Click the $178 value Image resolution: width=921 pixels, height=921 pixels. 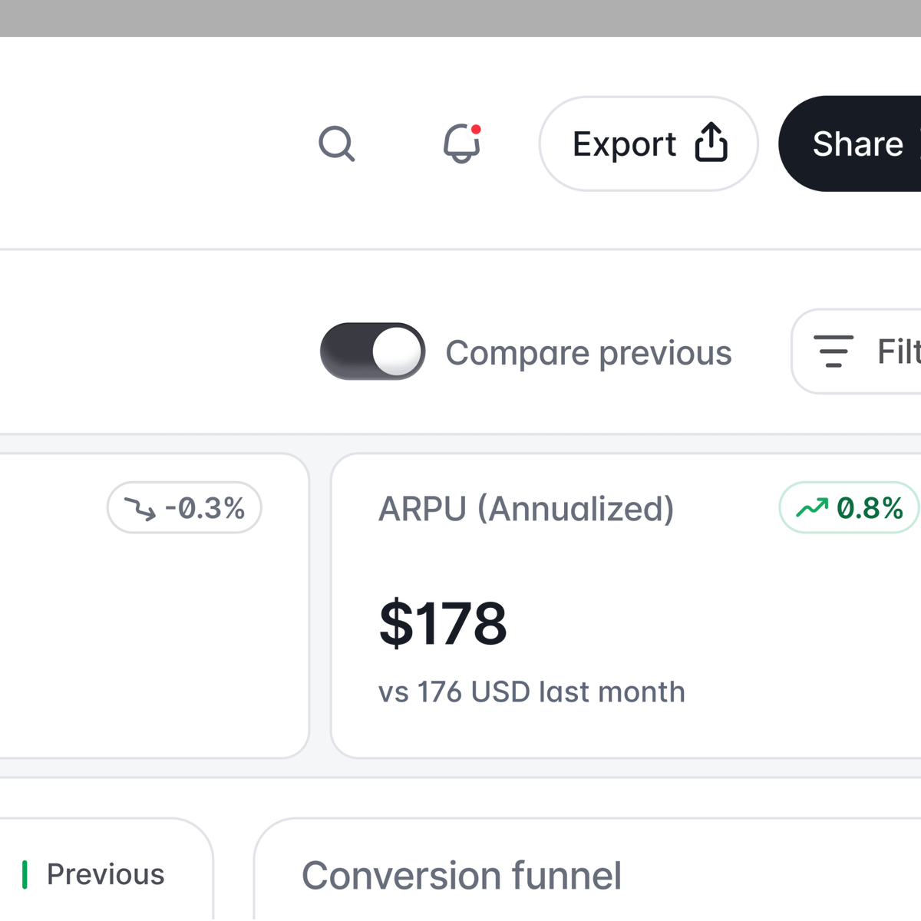tap(443, 623)
